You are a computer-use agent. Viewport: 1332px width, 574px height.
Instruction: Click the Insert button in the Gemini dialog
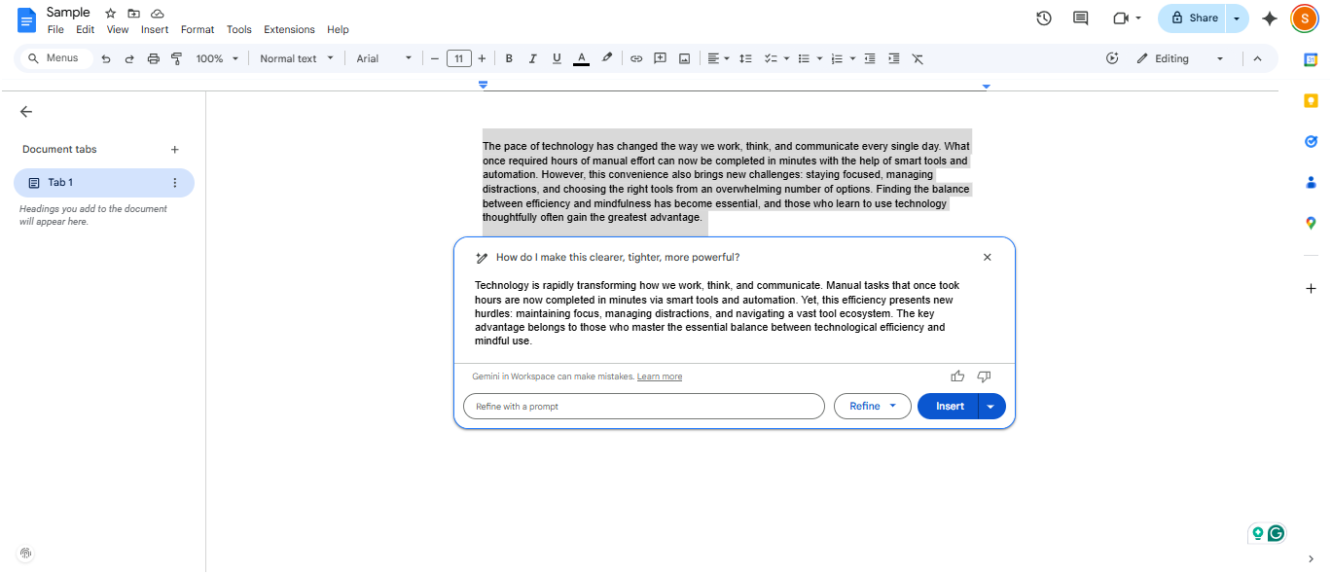947,406
